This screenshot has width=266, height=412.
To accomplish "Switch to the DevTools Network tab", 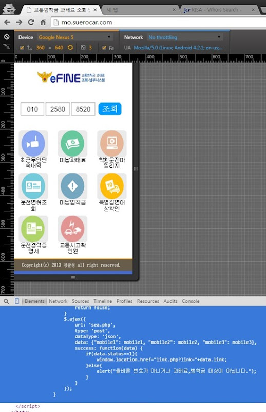I will 58,301.
